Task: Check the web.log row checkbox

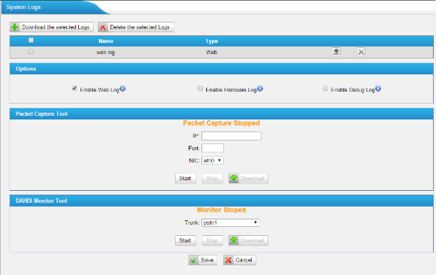Action: click(31, 51)
